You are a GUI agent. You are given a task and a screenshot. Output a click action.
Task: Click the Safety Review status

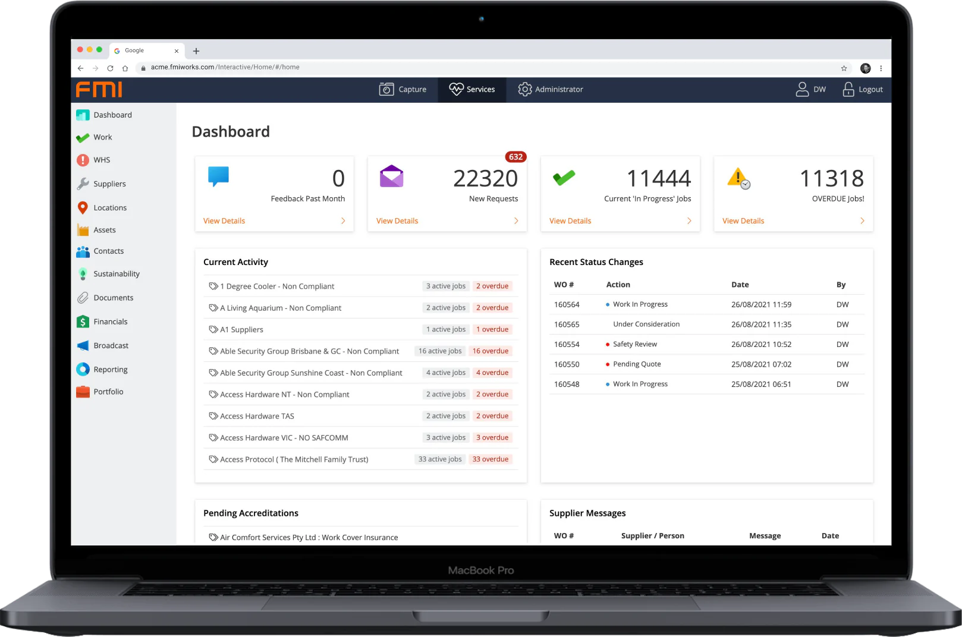634,345
